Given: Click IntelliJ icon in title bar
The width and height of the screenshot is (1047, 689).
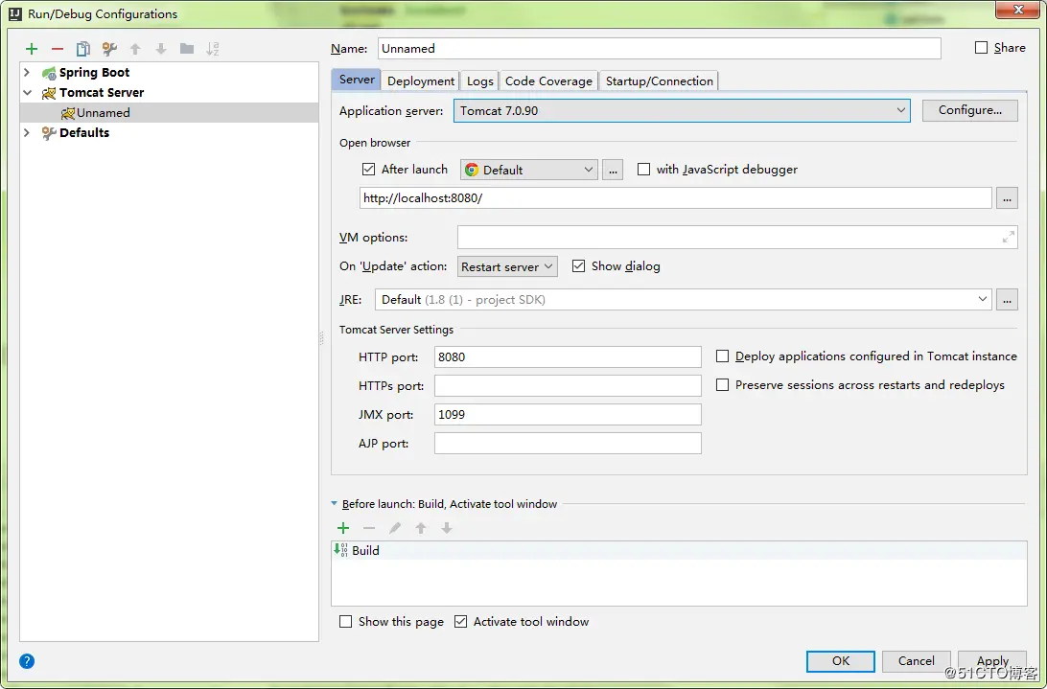Looking at the screenshot, I should point(14,13).
